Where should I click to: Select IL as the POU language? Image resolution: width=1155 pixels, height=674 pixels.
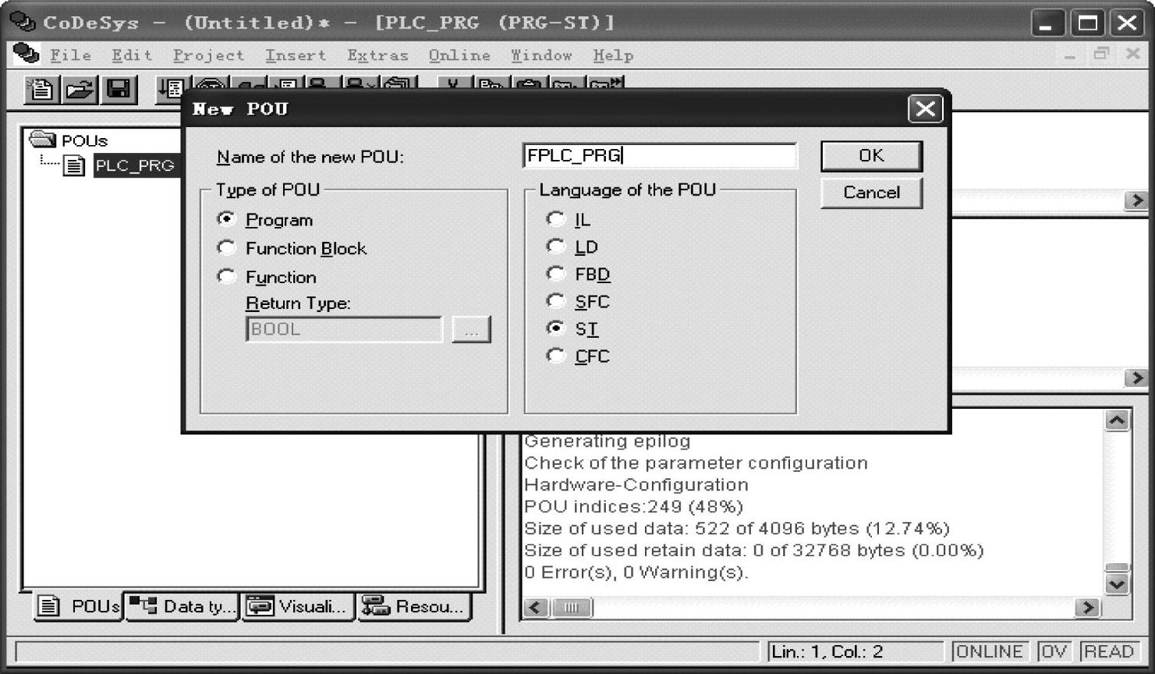pos(555,219)
